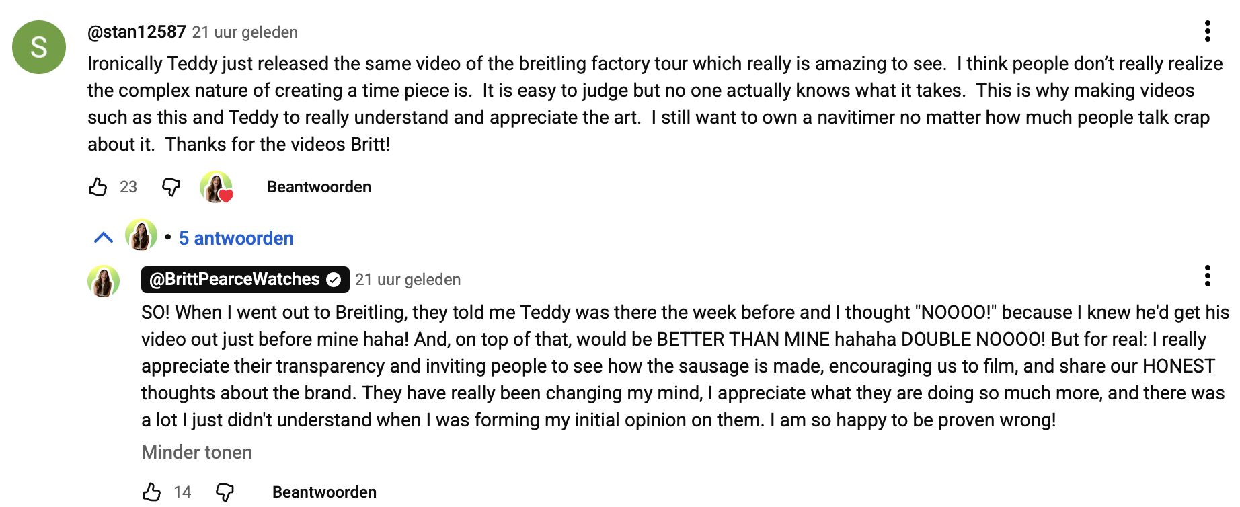Click the small avatar next to 5 antwoorden
The height and width of the screenshot is (507, 1240).
pyautogui.click(x=141, y=235)
